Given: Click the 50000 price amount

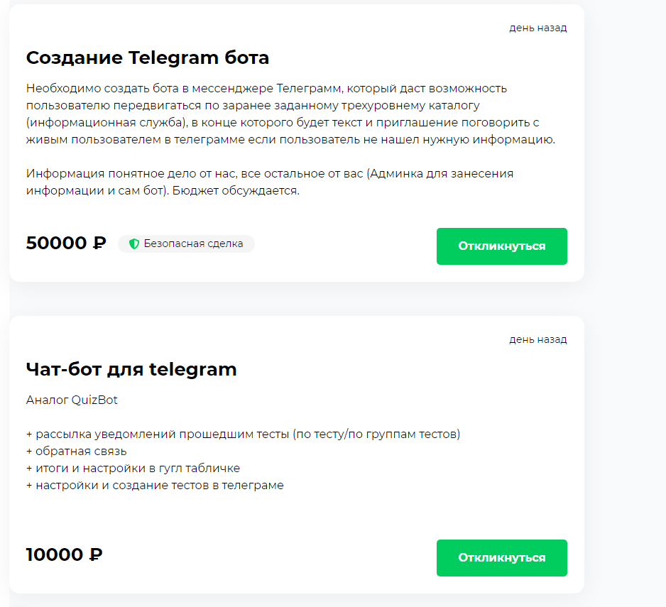Looking at the screenshot, I should (57, 244).
